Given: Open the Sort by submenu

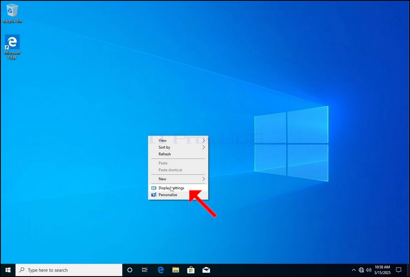Looking at the screenshot, I should [x=178, y=147].
